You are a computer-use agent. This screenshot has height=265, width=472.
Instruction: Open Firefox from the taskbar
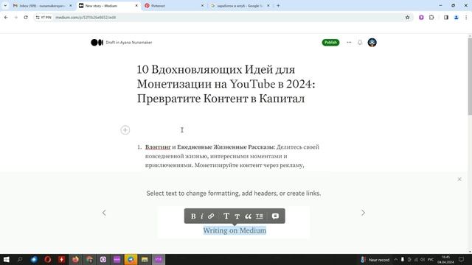(75, 260)
